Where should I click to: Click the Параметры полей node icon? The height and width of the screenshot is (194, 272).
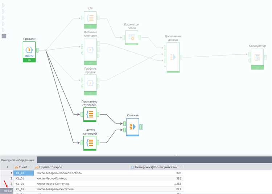pyautogui.click(x=132, y=37)
